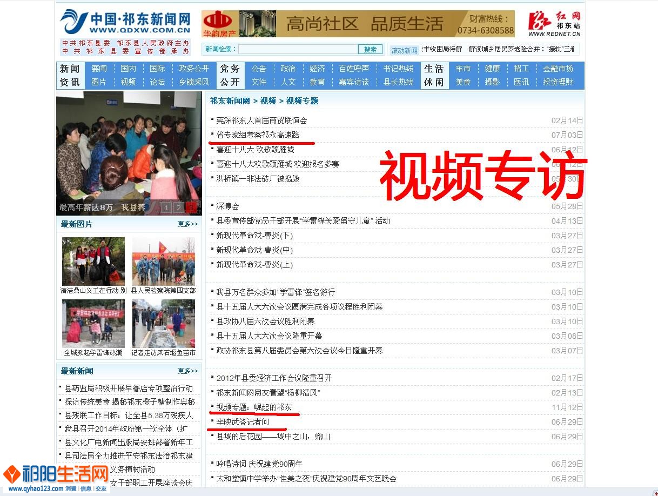
Task: Click 更多>> beside 最新新闻
Action: [187, 371]
